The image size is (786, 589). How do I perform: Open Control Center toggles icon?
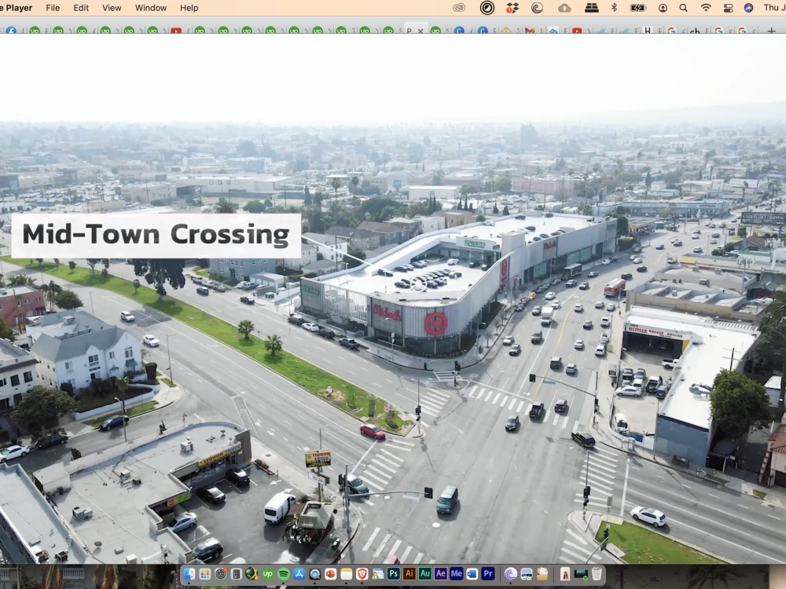pos(728,8)
